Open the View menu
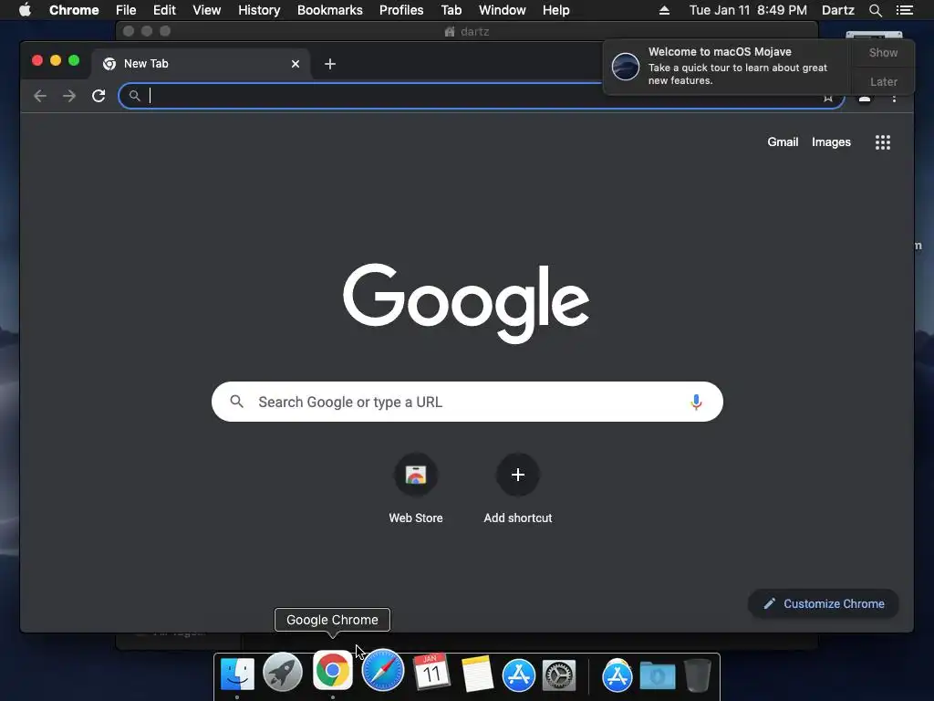Screen dimensions: 934x701 (207, 10)
